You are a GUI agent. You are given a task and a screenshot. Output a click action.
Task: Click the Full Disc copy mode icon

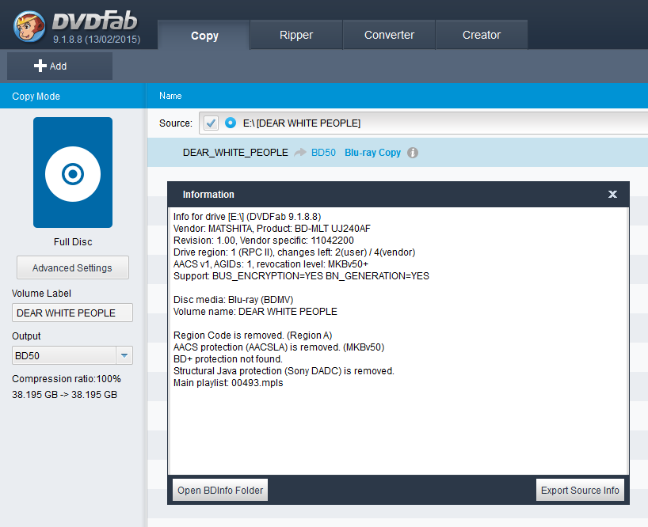(73, 173)
